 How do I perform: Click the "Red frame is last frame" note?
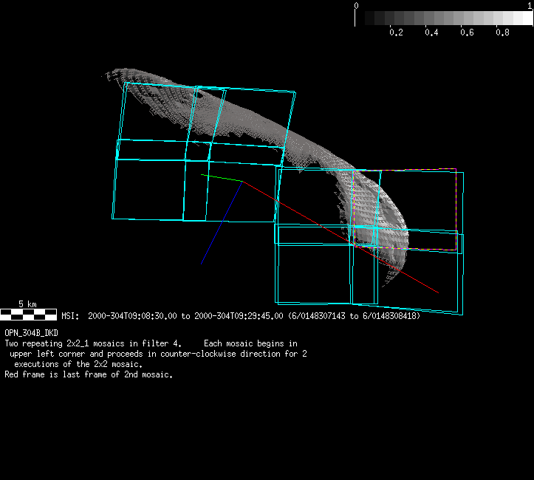(89, 374)
